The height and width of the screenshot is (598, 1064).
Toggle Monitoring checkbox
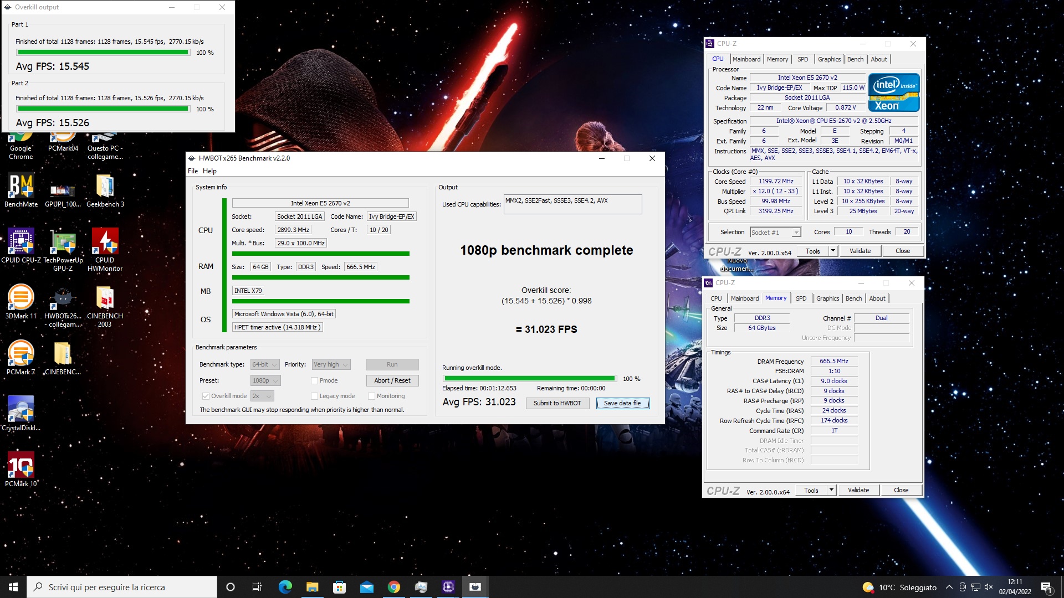point(372,396)
